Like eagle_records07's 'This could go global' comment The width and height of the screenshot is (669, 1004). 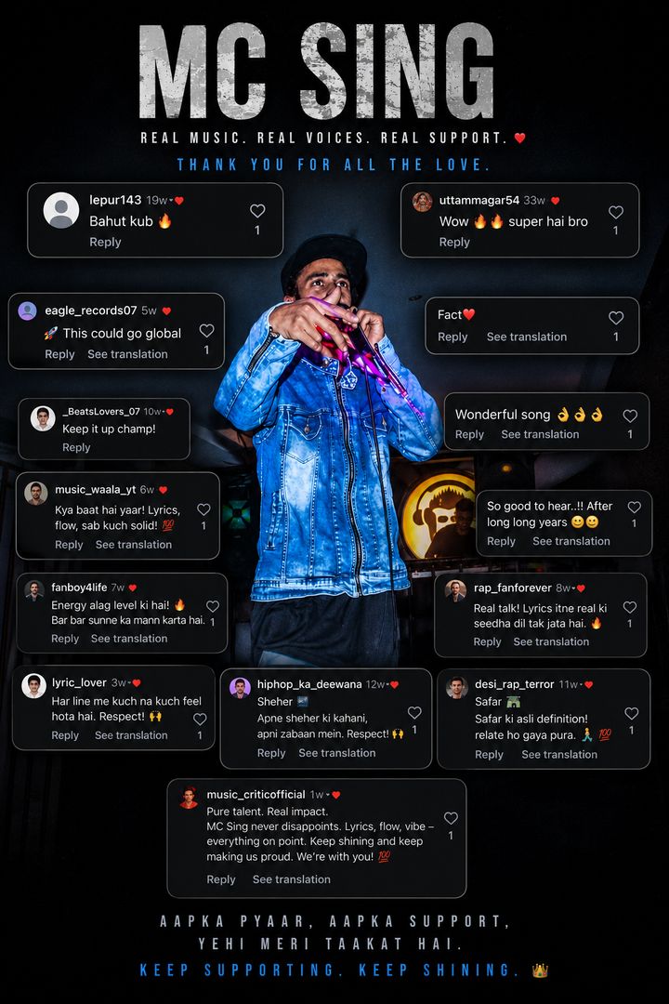[206, 330]
